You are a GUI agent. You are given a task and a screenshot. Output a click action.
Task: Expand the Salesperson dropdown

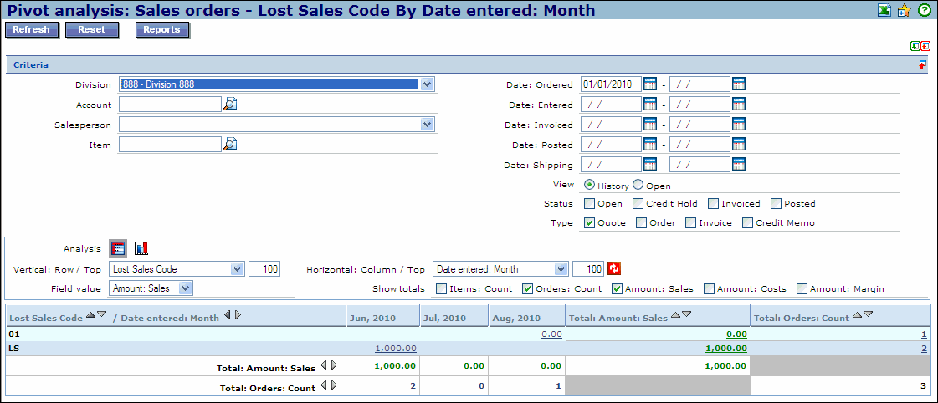tap(428, 125)
